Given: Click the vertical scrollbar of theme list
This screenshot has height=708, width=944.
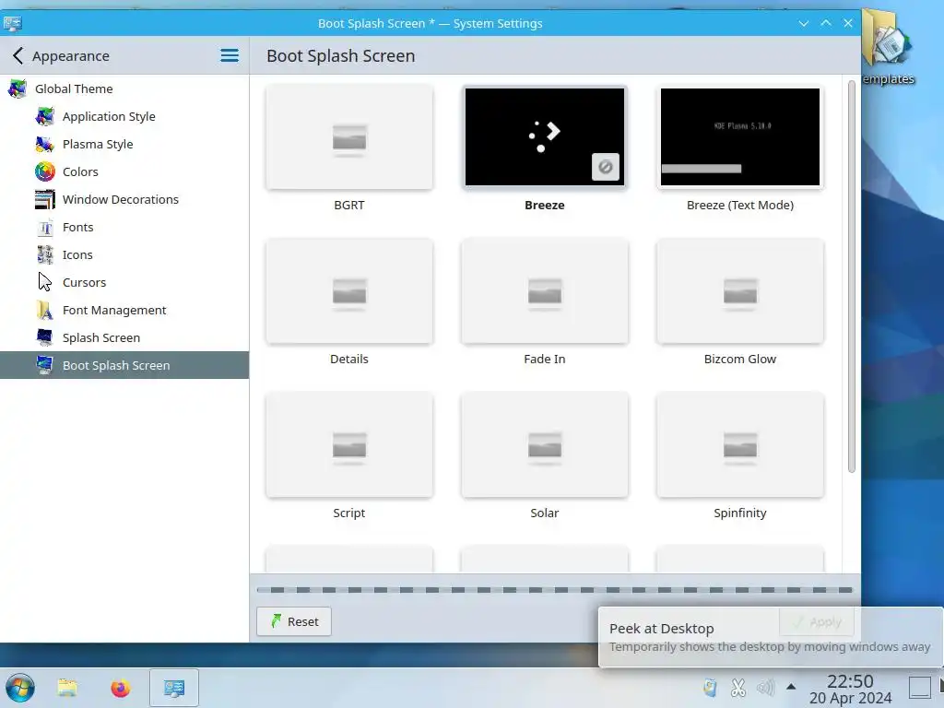Looking at the screenshot, I should coord(851,277).
